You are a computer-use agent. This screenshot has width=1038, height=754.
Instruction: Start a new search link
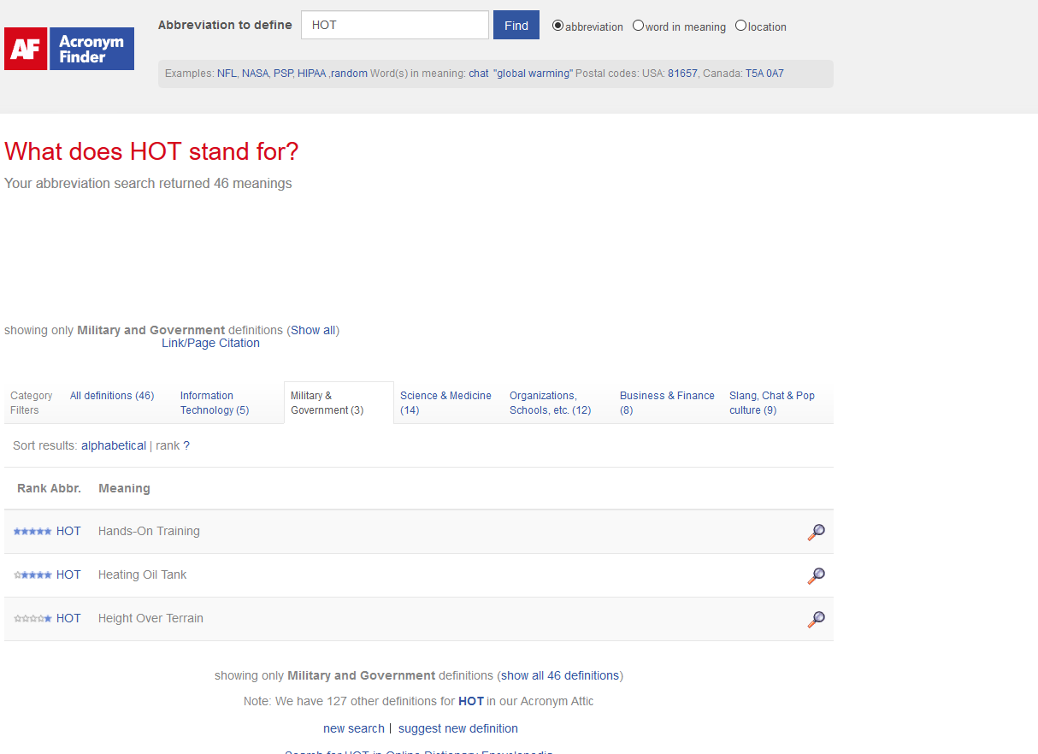click(x=354, y=728)
